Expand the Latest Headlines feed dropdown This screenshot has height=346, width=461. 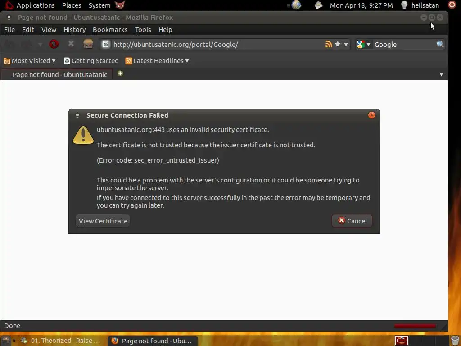point(157,61)
